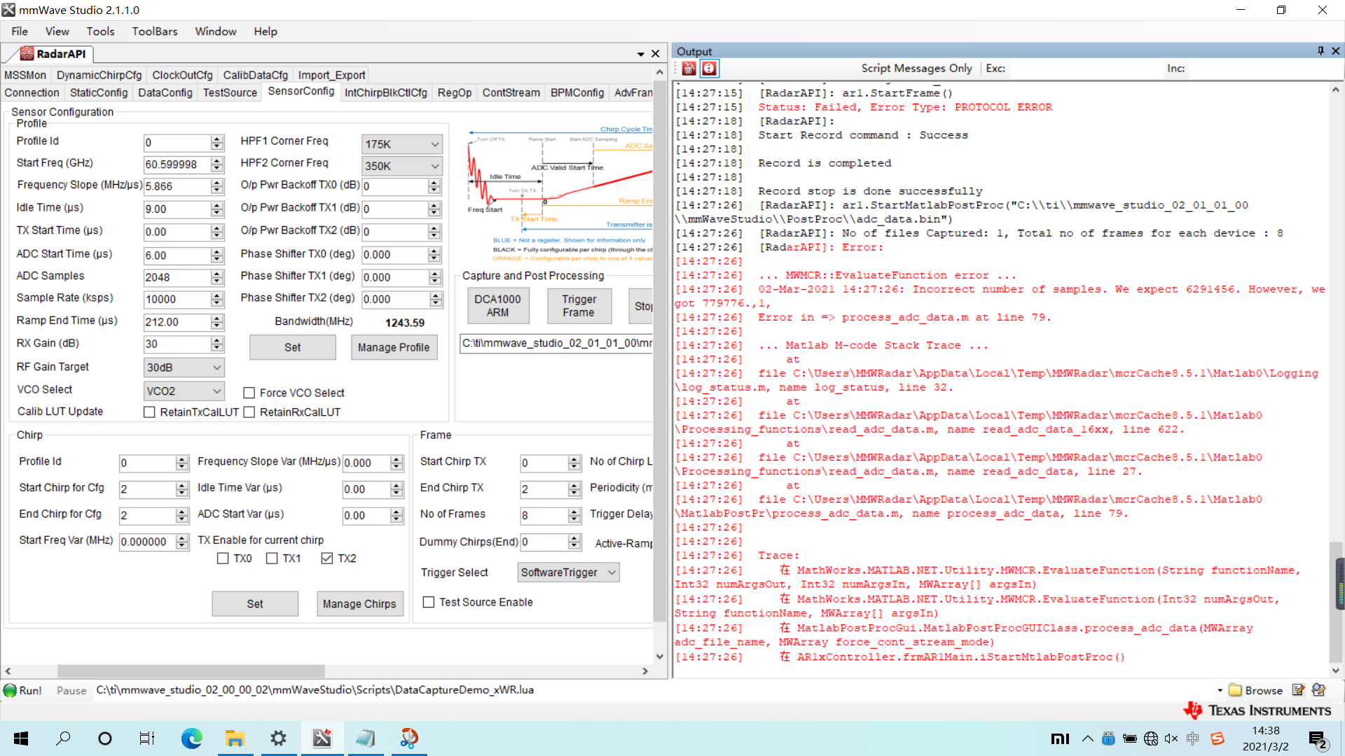
Task: Click the RadarAPI vertical scrollbar down arrow
Action: (659, 657)
